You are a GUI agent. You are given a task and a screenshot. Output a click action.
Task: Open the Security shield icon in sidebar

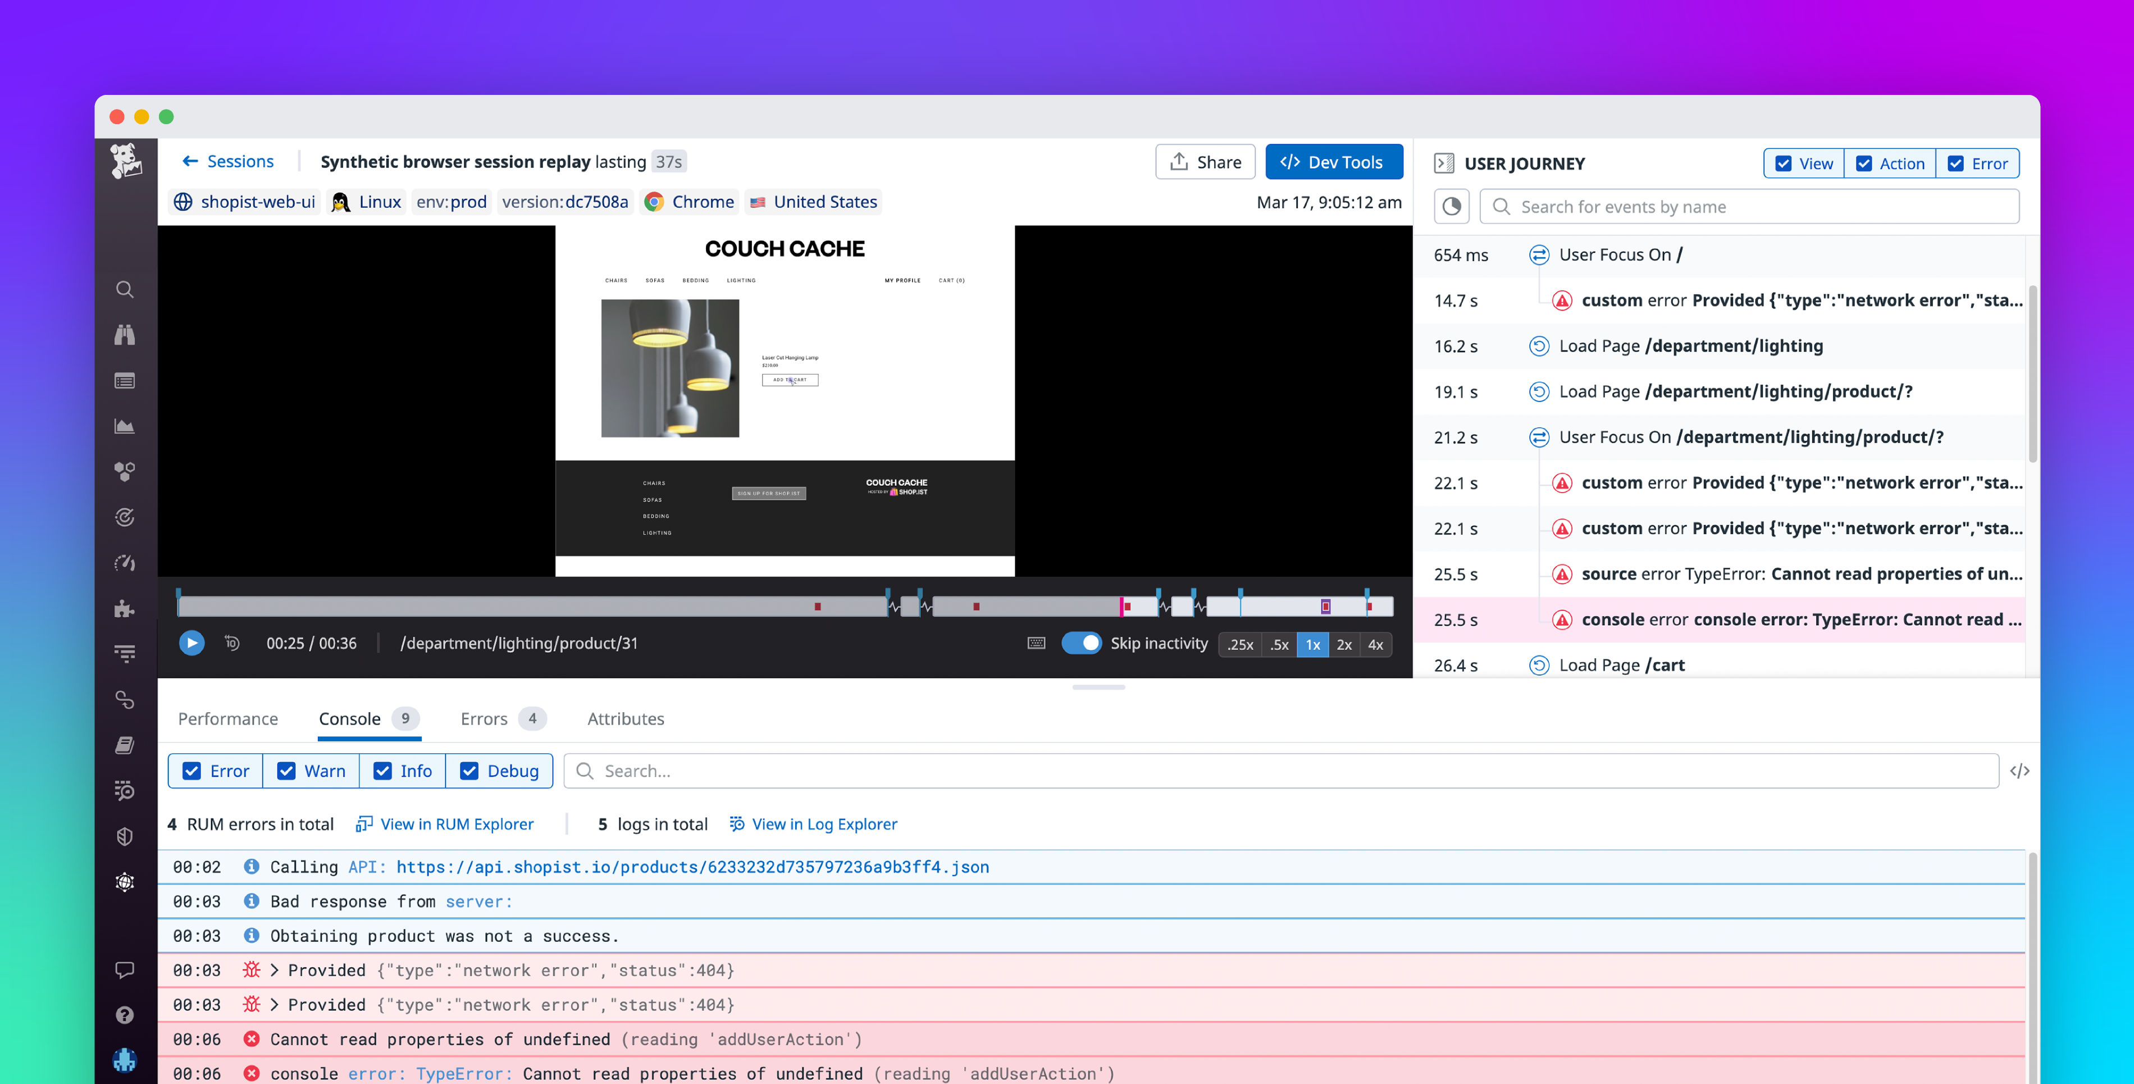pos(125,836)
